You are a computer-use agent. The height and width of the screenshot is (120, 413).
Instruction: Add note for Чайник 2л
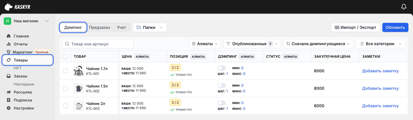380,106
